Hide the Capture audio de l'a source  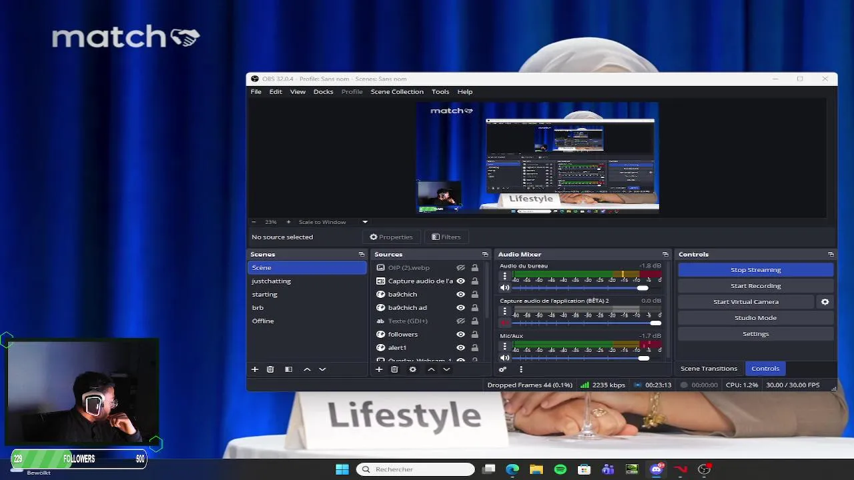(x=460, y=281)
